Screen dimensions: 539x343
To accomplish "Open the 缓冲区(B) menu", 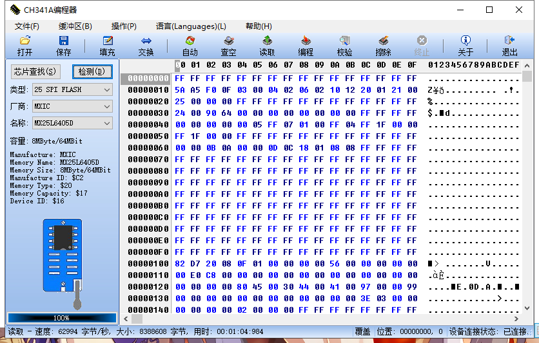I will click(75, 26).
